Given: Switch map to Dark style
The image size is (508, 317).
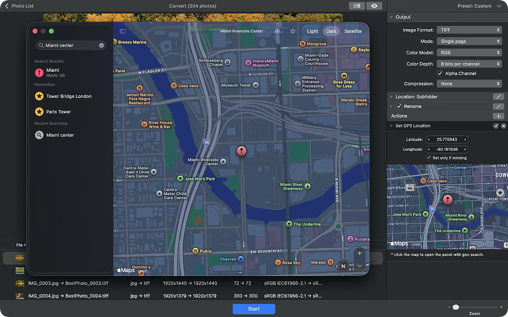Looking at the screenshot, I should click(331, 31).
